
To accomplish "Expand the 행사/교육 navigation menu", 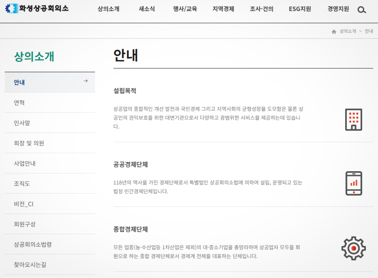I will [x=185, y=9].
